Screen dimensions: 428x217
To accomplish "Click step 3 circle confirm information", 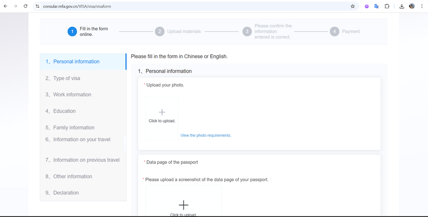I will tap(247, 32).
